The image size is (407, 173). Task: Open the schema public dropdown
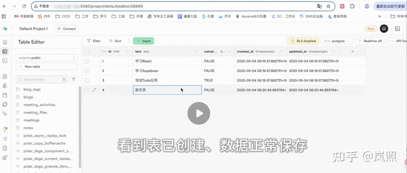[x=46, y=58]
